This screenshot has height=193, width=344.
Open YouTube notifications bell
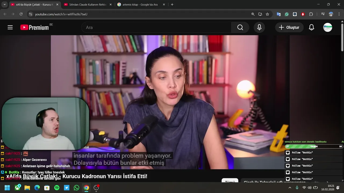click(x=311, y=27)
